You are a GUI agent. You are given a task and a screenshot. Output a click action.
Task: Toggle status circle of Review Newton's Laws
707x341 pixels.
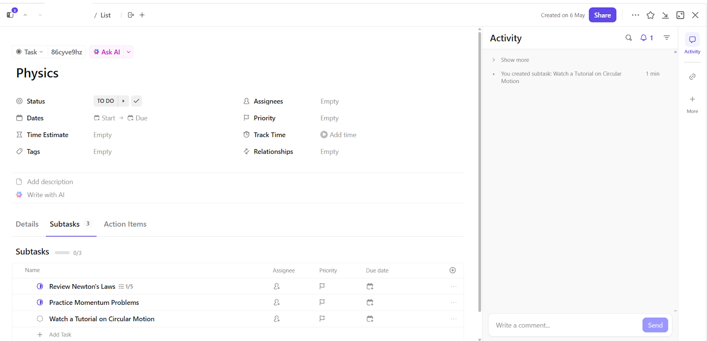[x=40, y=287]
